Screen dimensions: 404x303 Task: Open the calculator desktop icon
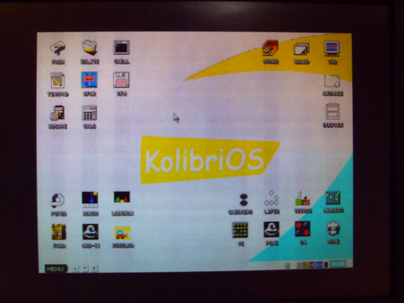90,113
